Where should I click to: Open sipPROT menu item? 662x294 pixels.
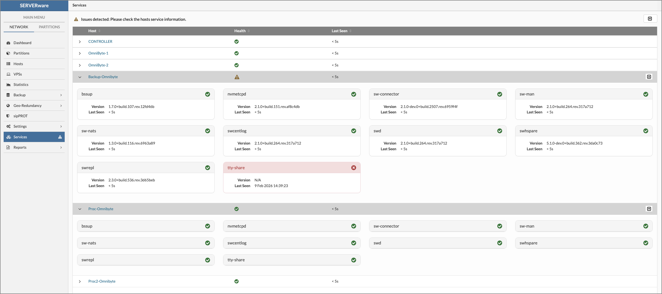coord(34,116)
